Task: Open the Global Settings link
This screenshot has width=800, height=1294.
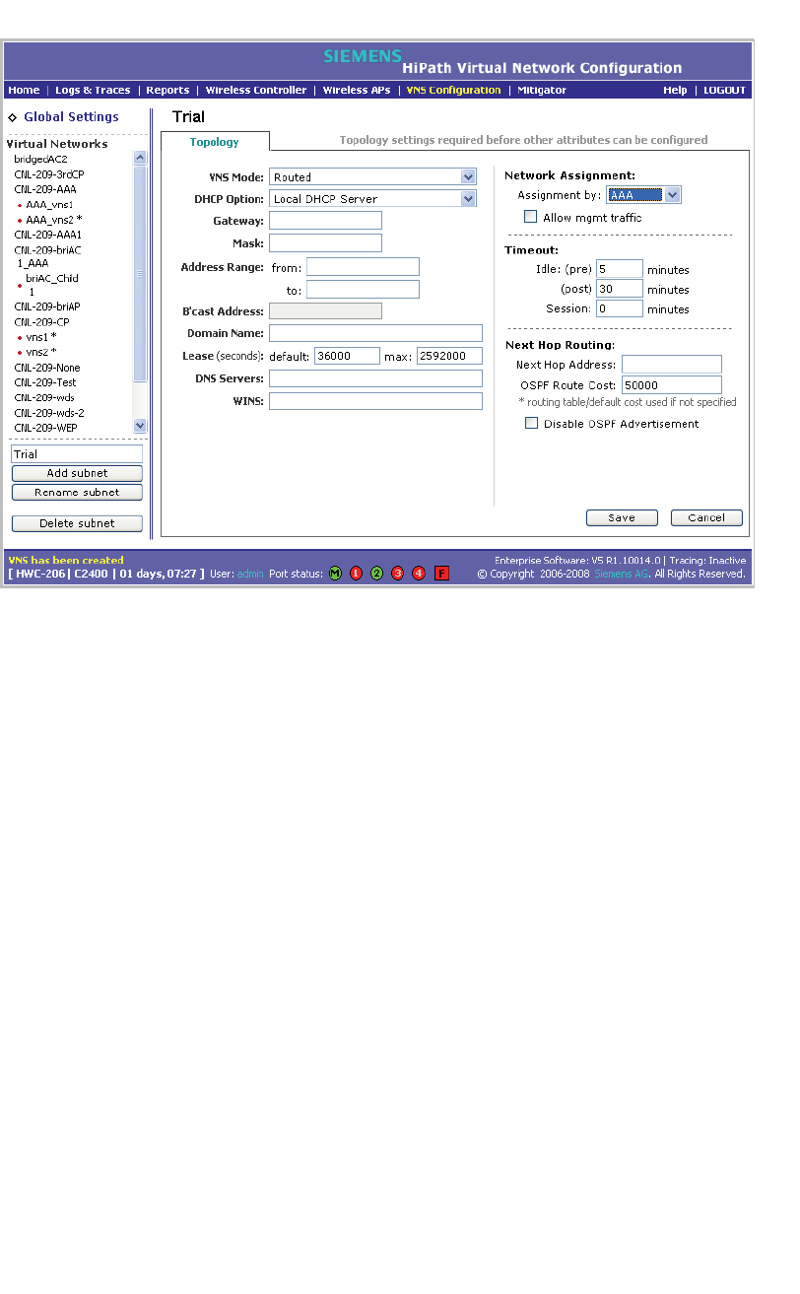Action: (71, 116)
